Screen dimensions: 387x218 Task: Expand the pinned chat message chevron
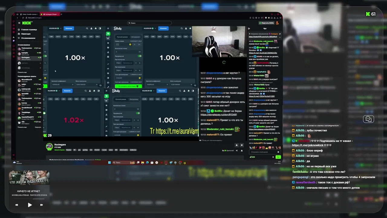click(x=280, y=37)
